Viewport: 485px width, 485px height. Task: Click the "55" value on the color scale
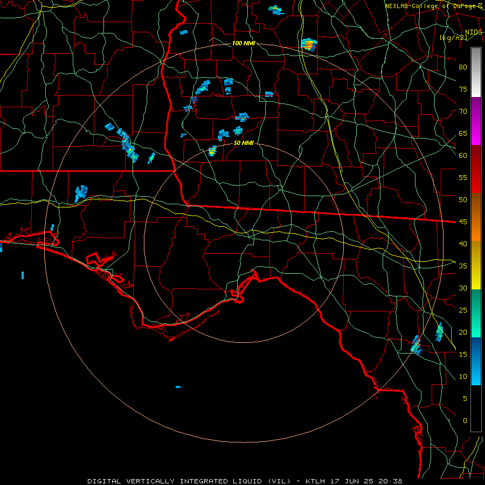[x=463, y=177]
